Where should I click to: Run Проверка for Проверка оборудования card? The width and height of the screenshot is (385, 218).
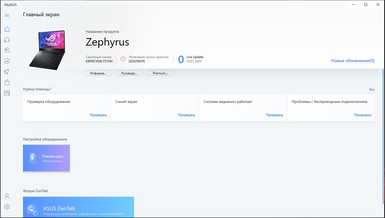[x=98, y=115]
